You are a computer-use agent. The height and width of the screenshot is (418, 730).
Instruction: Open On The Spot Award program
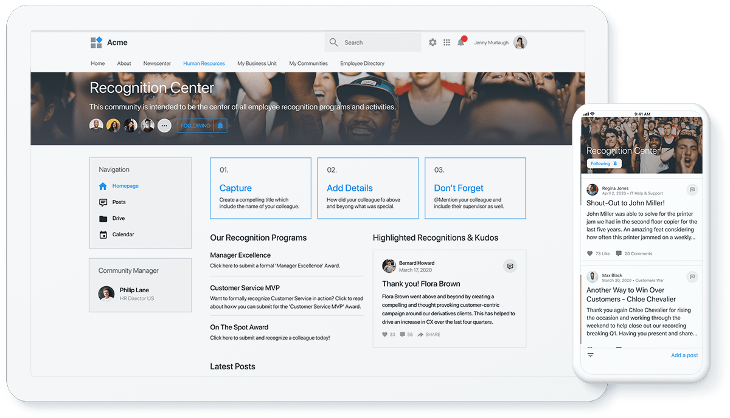[x=239, y=327]
